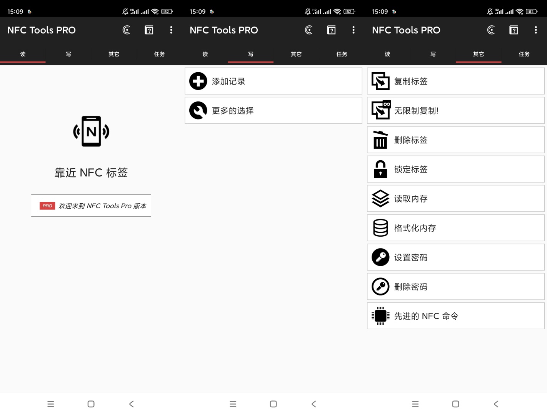Tap the wrench icon beside 更多的选择
This screenshot has width=547, height=415.
pyautogui.click(x=198, y=111)
